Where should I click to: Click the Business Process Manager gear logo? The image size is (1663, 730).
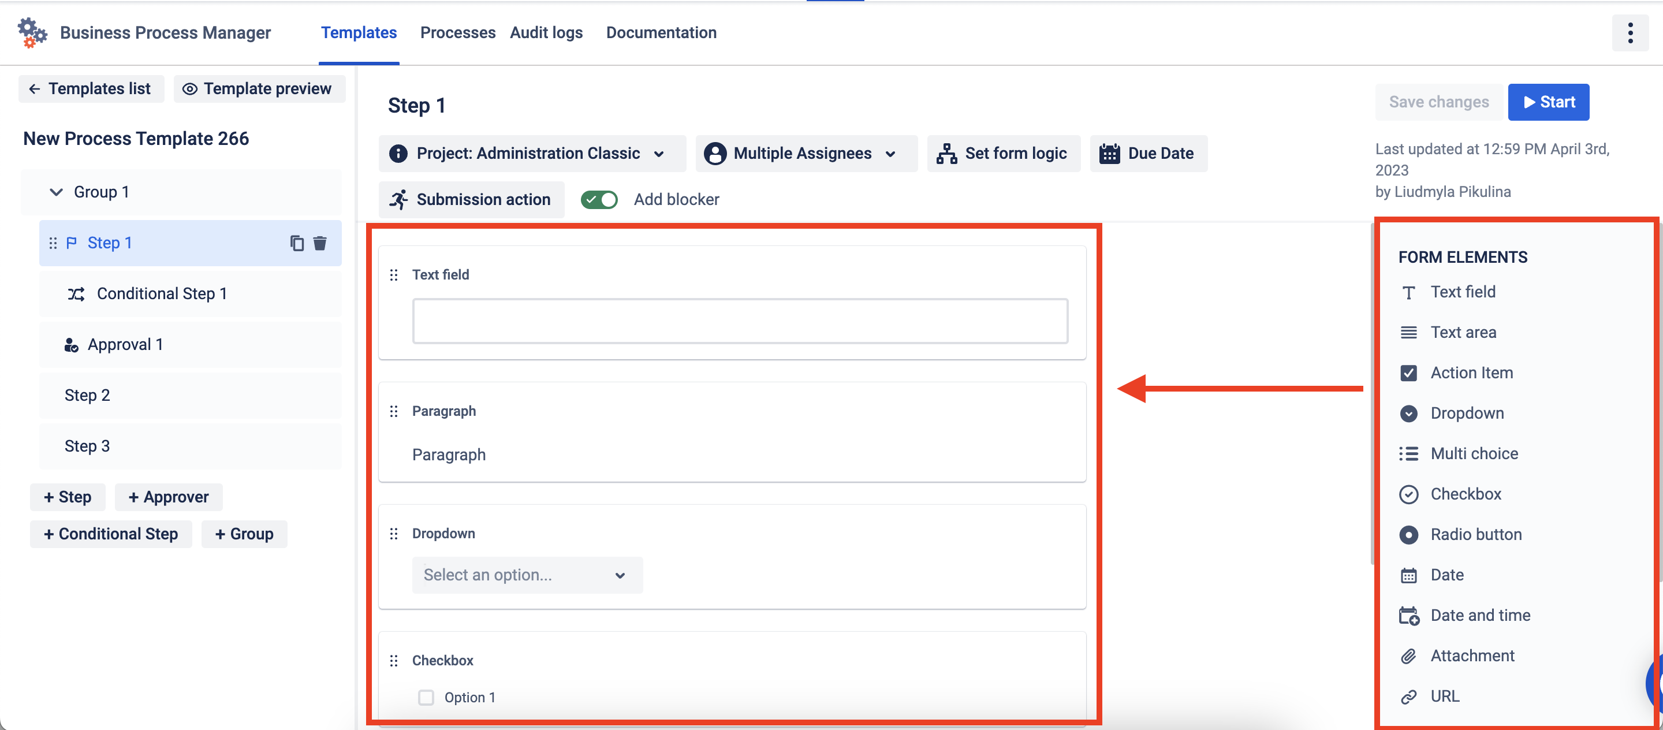coord(32,33)
